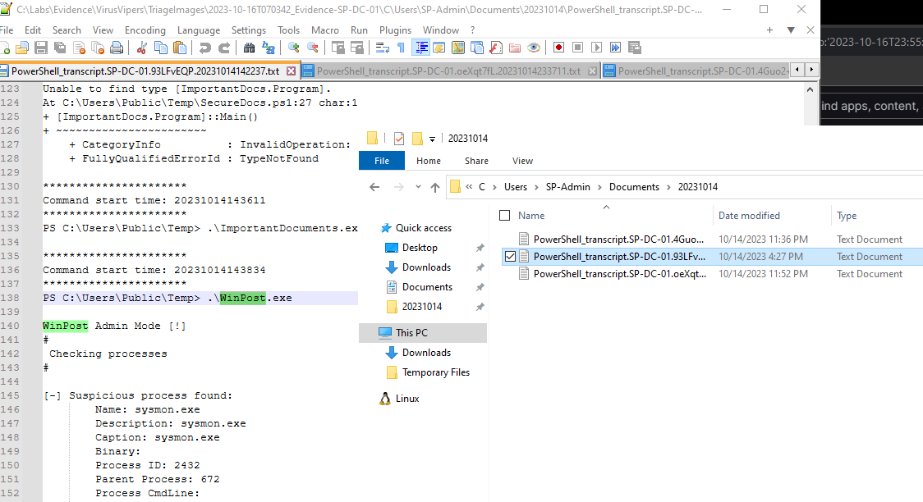The image size is (923, 502).
Task: Open Find with the binoculars icon
Action: (x=249, y=48)
